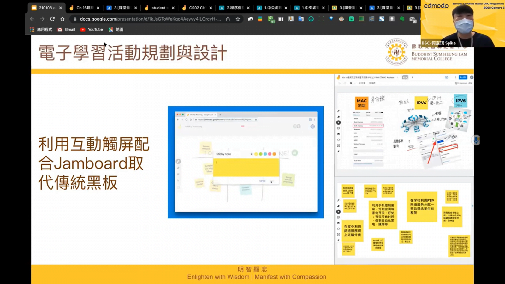Bookmark this page with the star icon
505x284 pixels.
238,19
